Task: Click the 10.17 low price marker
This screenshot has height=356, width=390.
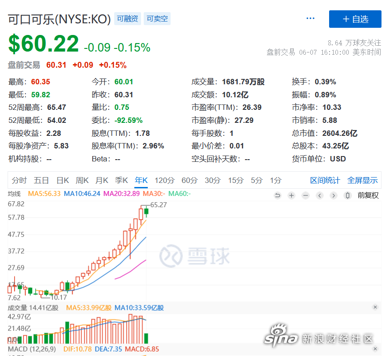Action: tap(59, 297)
